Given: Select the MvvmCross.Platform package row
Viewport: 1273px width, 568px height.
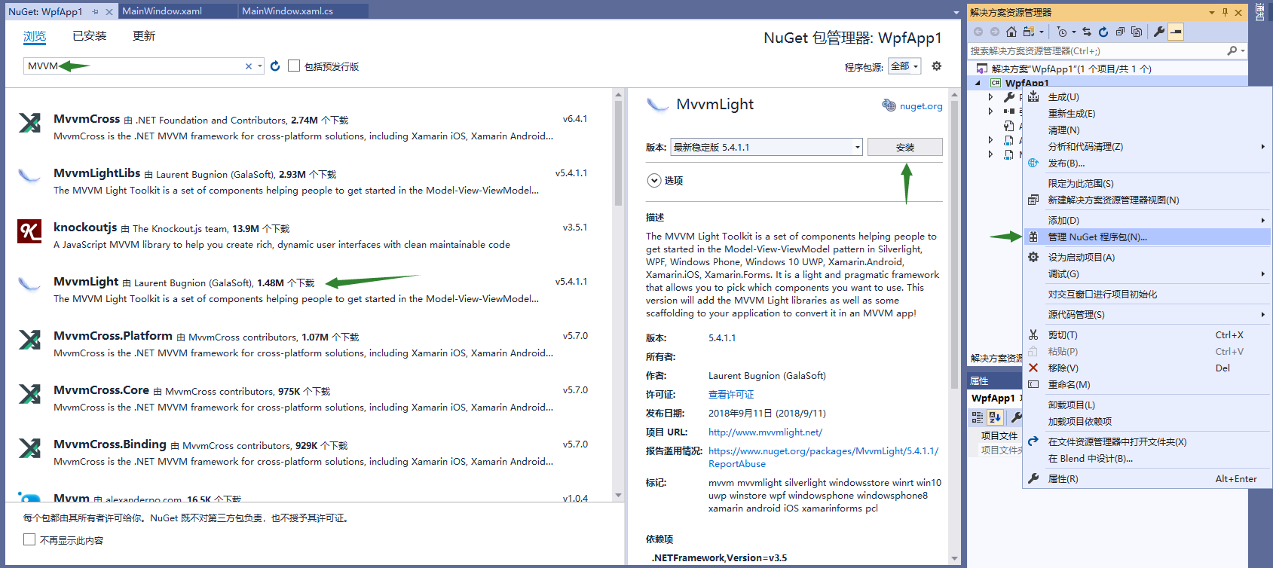Looking at the screenshot, I should point(309,344).
